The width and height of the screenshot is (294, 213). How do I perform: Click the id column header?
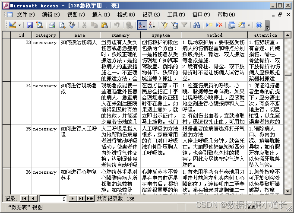coord(21,35)
